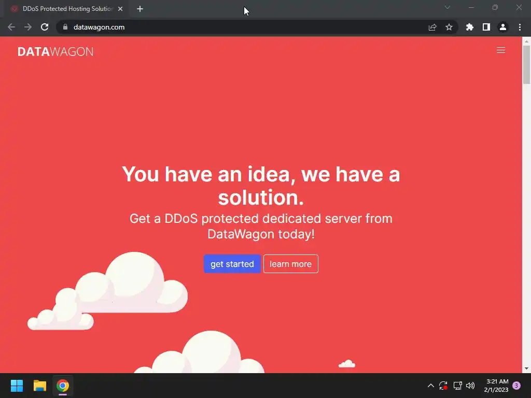
Task: Open the volume control in tray
Action: [470, 386]
